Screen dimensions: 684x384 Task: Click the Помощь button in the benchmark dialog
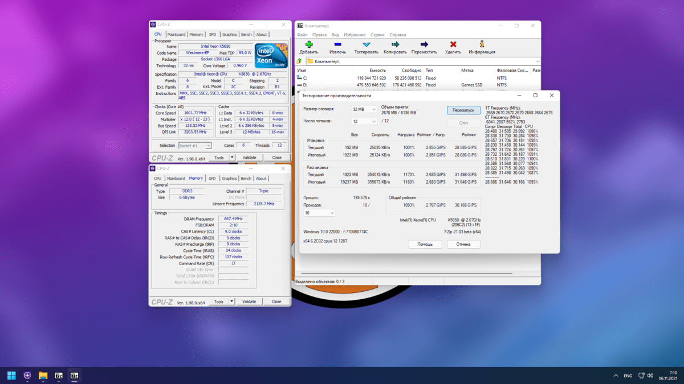[x=425, y=244]
